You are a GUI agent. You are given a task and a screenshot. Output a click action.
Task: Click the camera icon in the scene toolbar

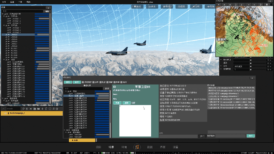click(x=34, y=109)
